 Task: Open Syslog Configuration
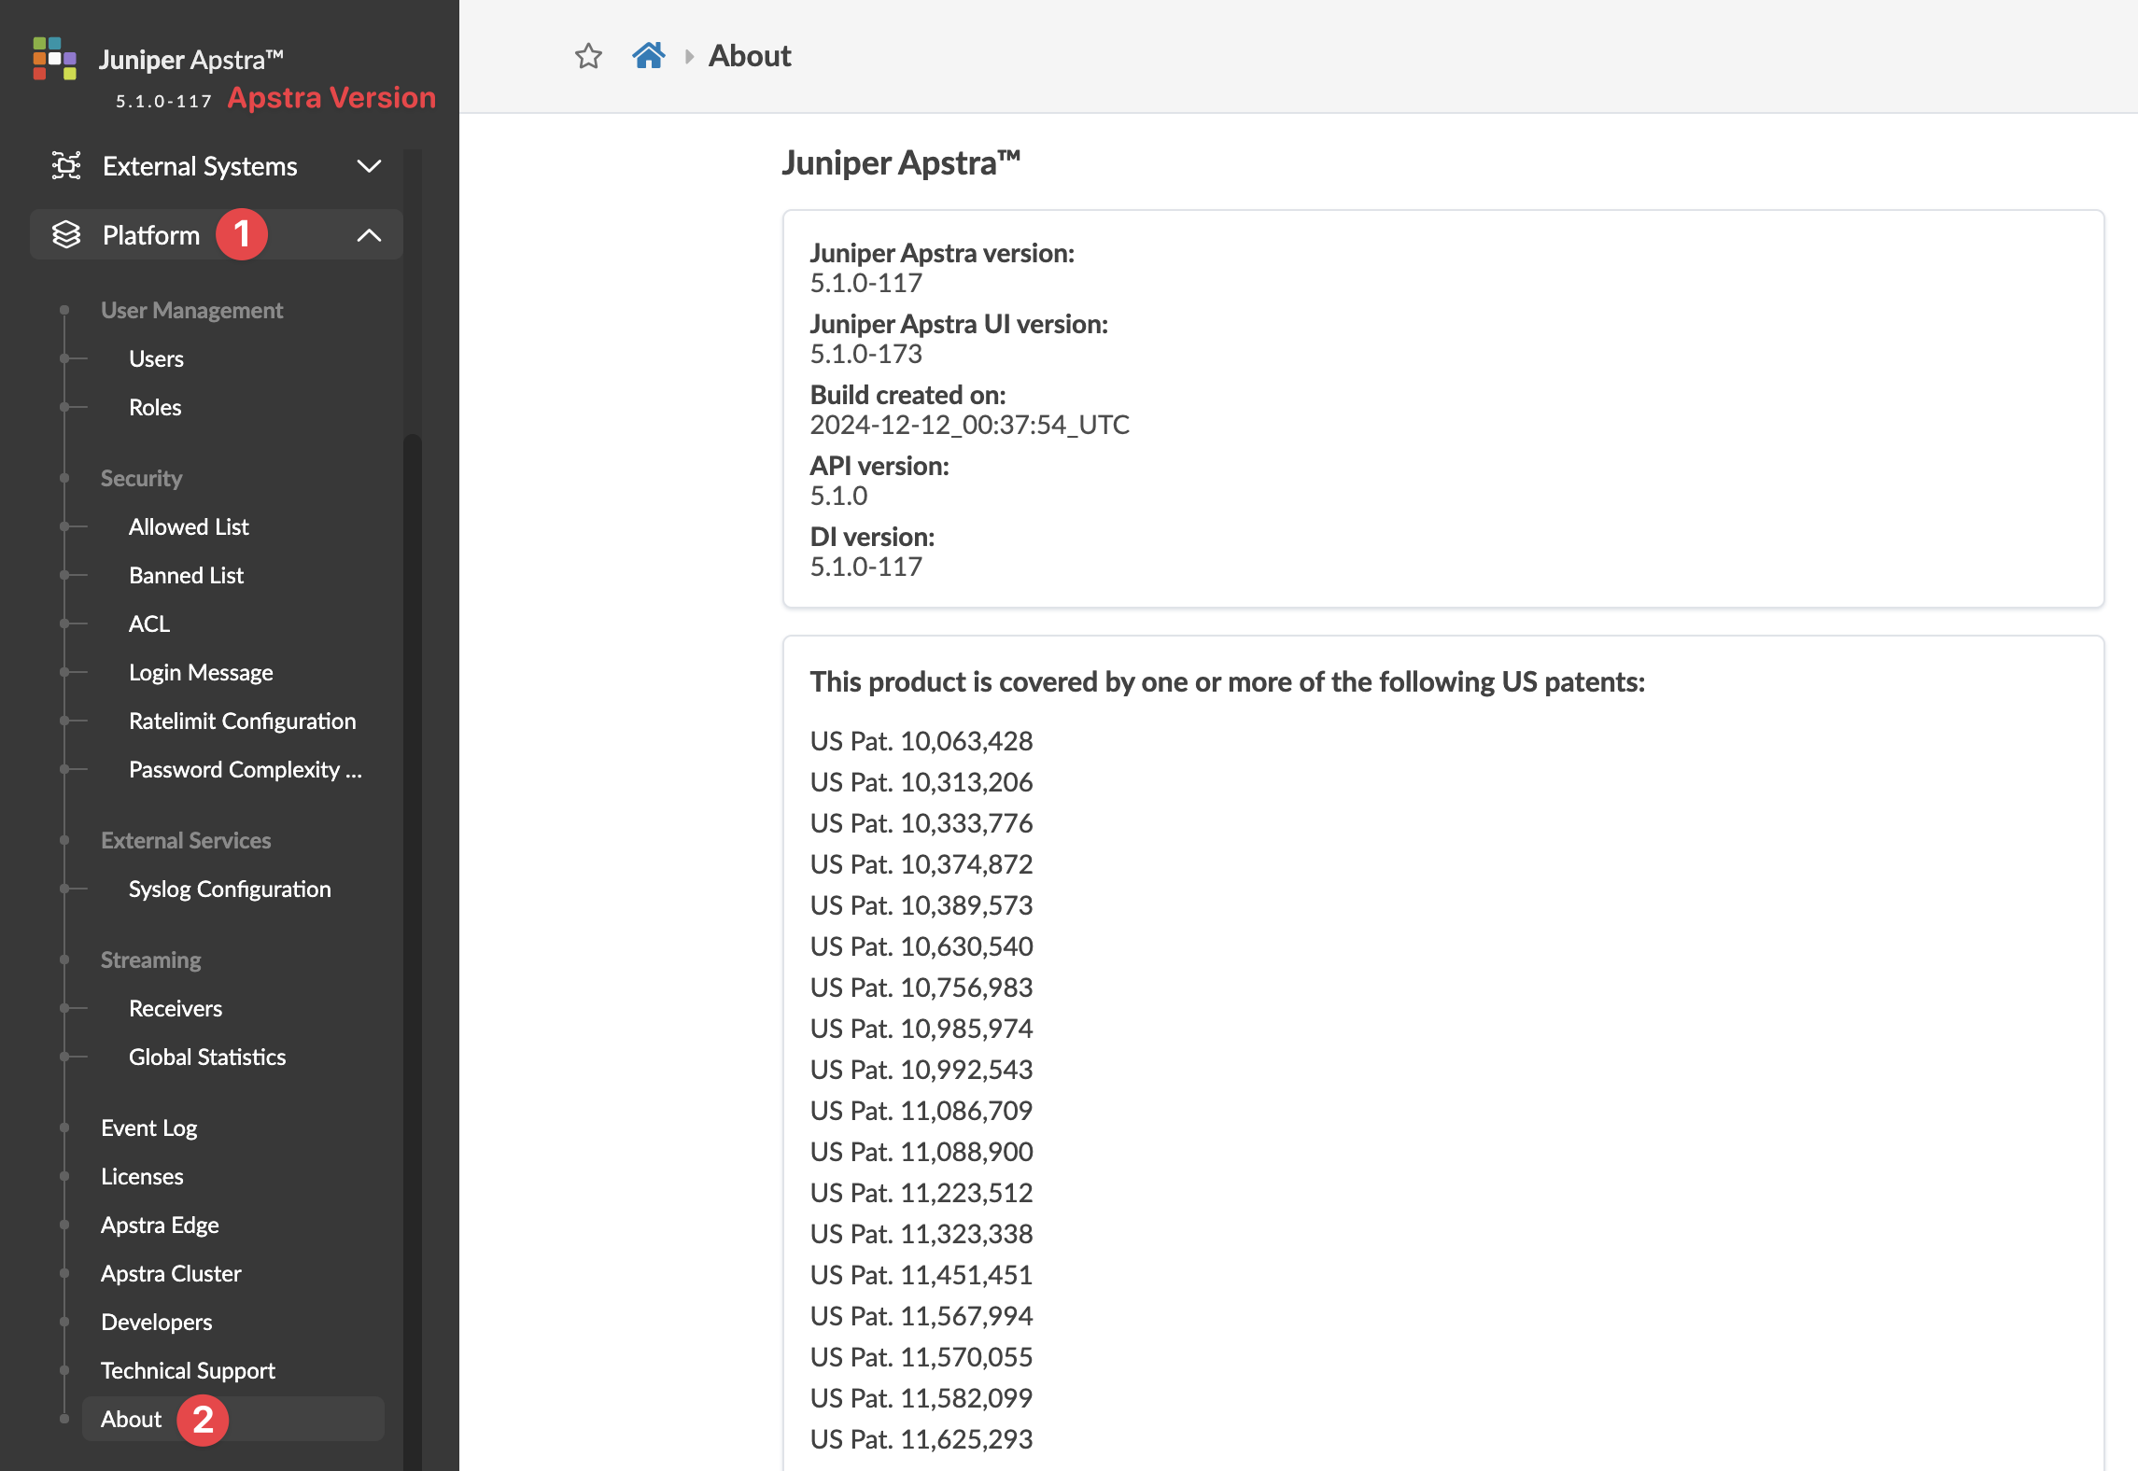tap(230, 889)
